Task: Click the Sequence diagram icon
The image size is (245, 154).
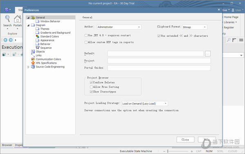Action: [x=37, y=48]
